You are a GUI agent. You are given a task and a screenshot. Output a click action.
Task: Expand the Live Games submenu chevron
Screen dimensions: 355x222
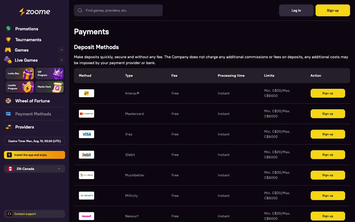tap(62, 60)
